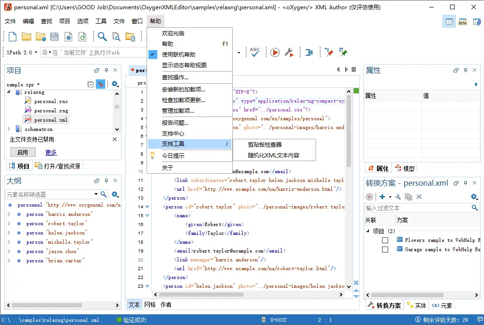The image size is (484, 325).
Task: Show the editor tab list icon
Action: [354, 70]
